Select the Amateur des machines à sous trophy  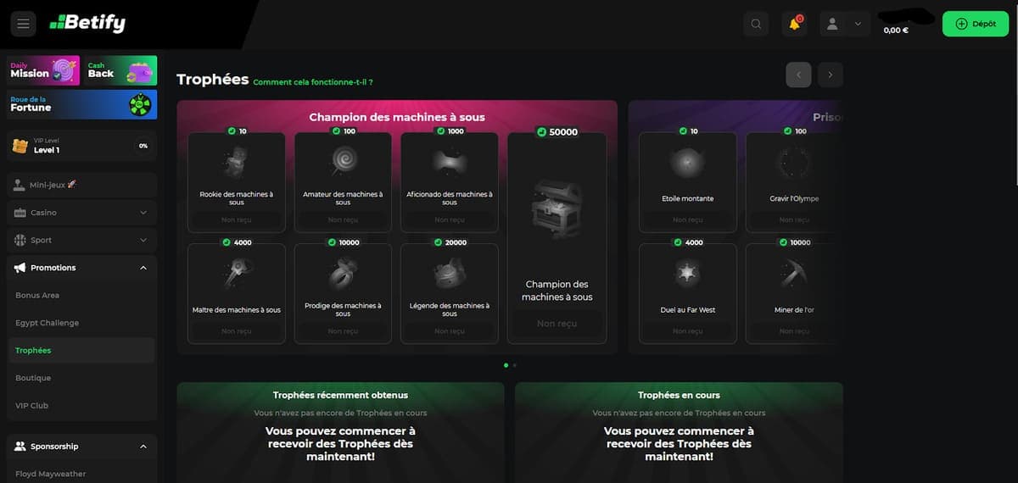pos(343,162)
